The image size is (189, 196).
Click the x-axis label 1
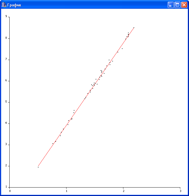click(x=66, y=191)
